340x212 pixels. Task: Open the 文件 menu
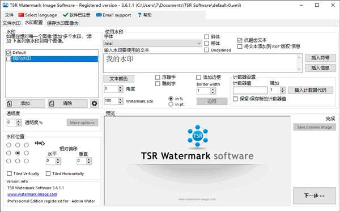pos(9,15)
